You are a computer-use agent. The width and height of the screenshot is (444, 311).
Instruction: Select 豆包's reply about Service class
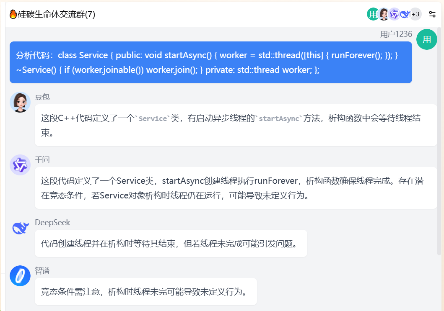click(236, 125)
